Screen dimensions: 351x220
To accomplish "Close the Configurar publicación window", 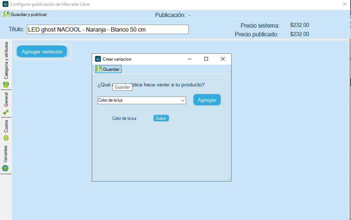I will (x=345, y=4).
